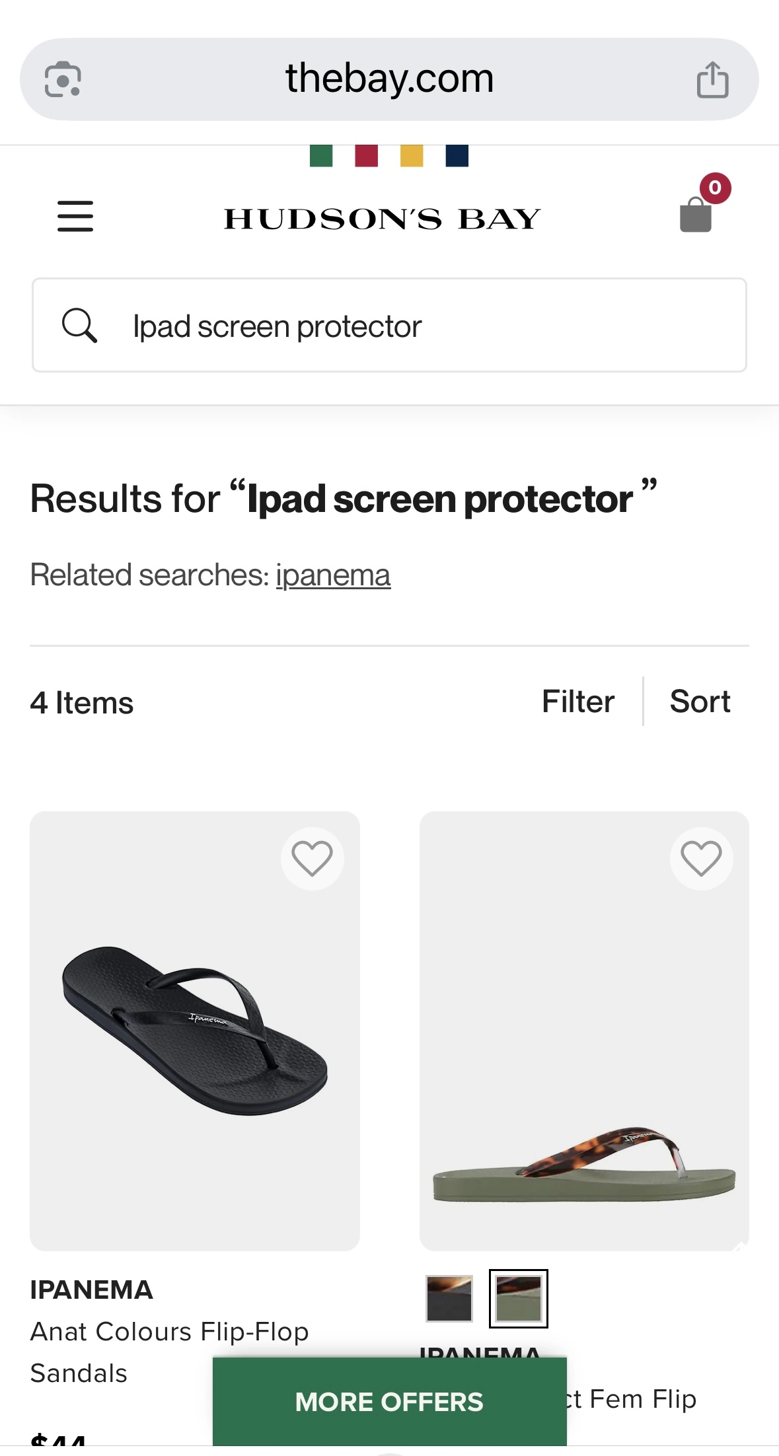Open the black Ipanema flip-flop product image

[x=195, y=1031]
